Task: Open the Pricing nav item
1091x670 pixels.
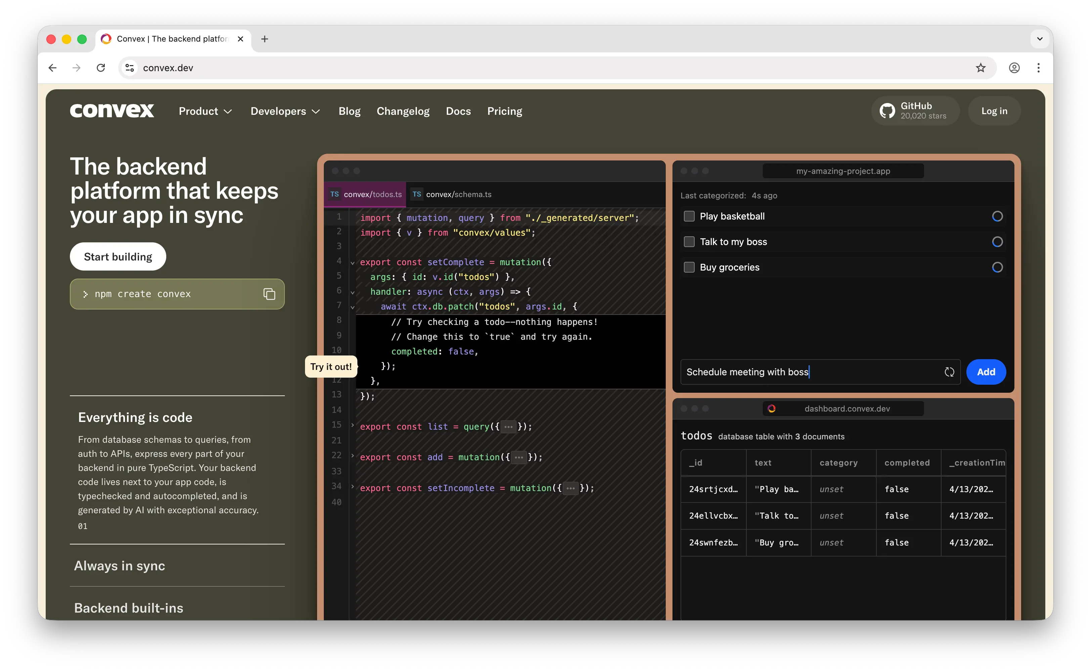Action: [505, 111]
